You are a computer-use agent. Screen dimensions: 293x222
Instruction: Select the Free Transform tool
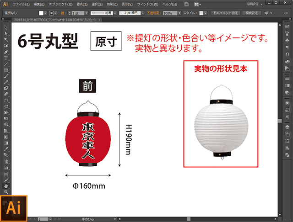pos(6,119)
